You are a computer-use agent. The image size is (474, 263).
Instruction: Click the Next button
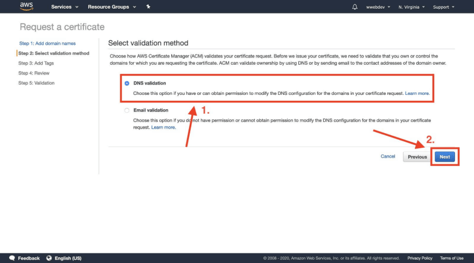tap(445, 157)
